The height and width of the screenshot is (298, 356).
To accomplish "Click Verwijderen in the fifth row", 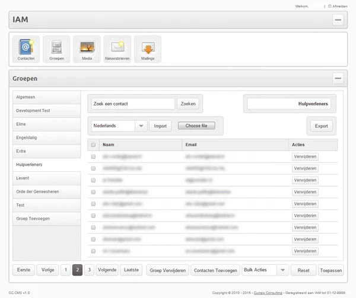I will tap(305, 204).
